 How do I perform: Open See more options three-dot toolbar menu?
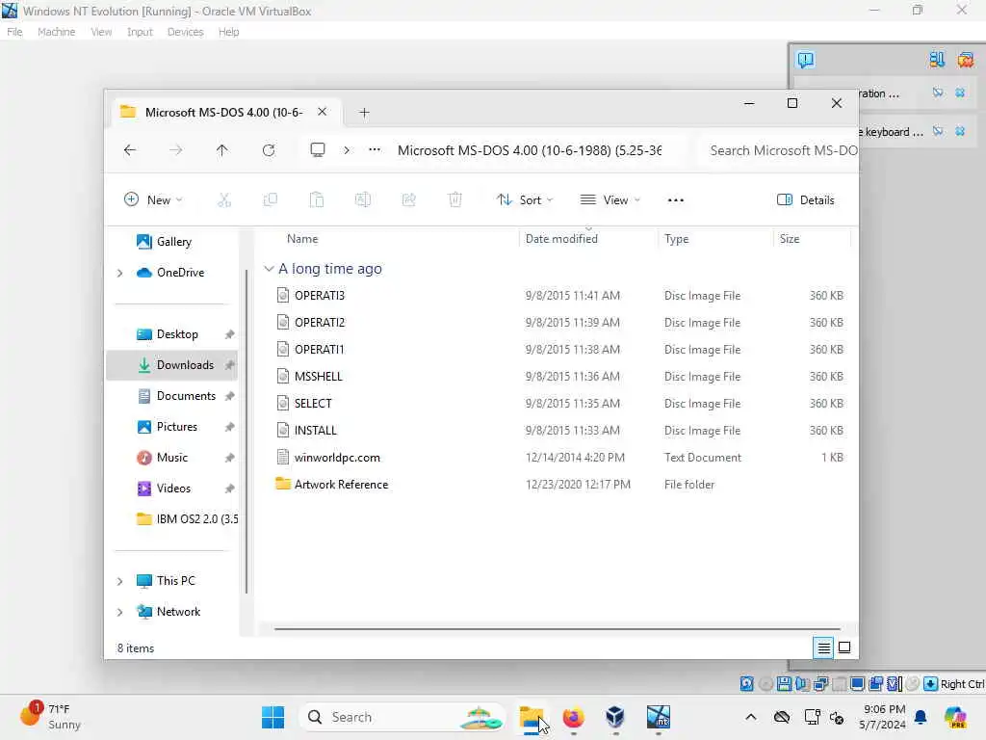tap(676, 200)
